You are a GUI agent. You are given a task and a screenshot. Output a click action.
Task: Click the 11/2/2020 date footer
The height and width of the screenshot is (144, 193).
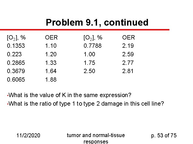[x=28, y=135]
